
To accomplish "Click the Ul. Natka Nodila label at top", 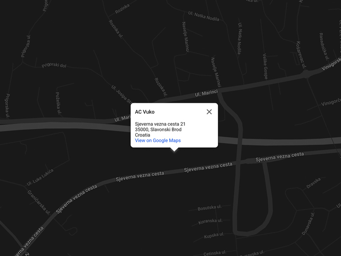I will (x=204, y=16).
